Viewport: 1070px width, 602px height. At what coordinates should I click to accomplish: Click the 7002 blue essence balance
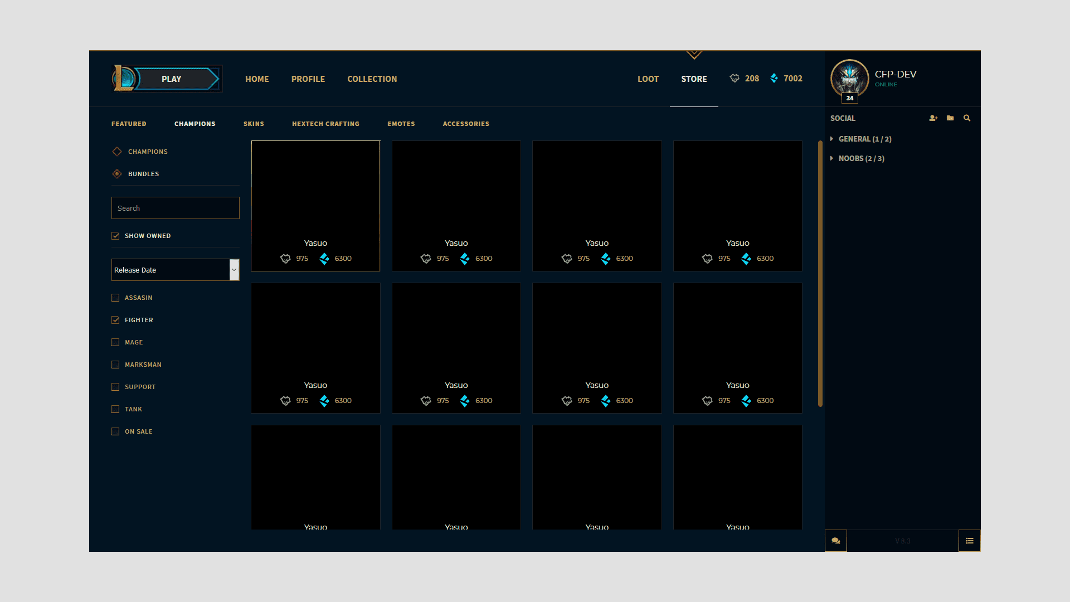[x=793, y=79]
